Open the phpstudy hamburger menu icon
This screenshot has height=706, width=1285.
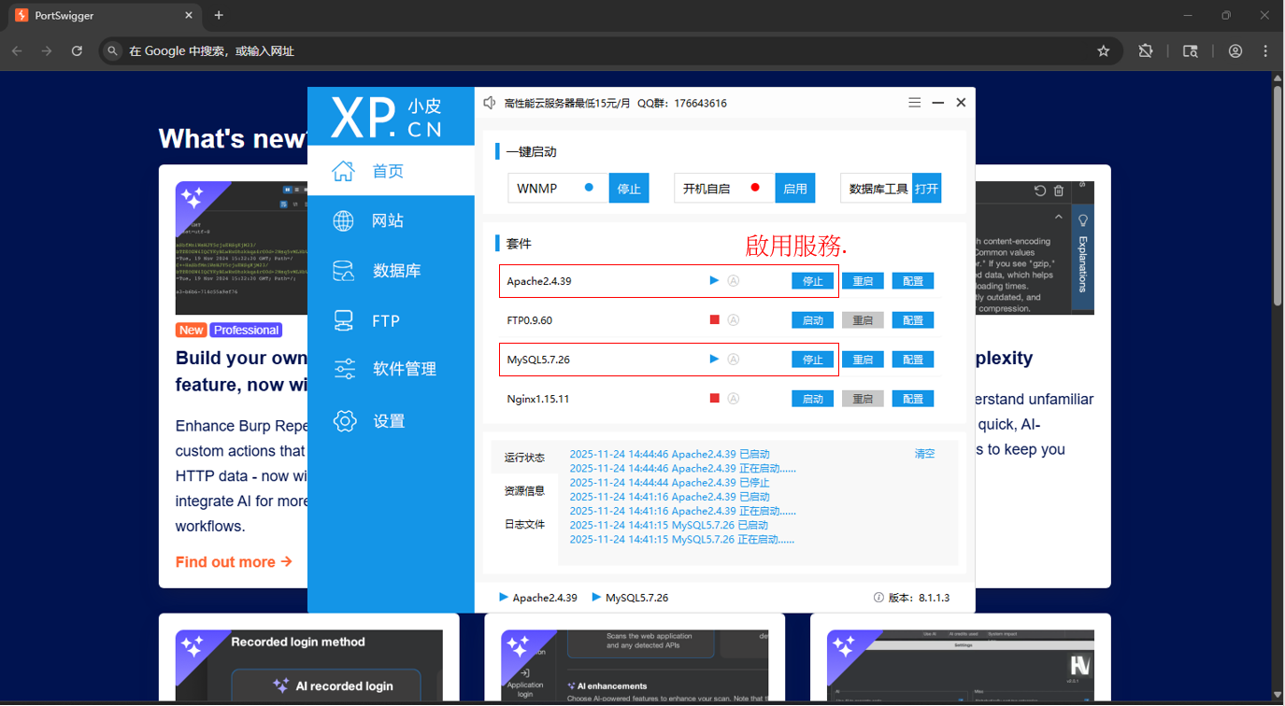point(915,103)
